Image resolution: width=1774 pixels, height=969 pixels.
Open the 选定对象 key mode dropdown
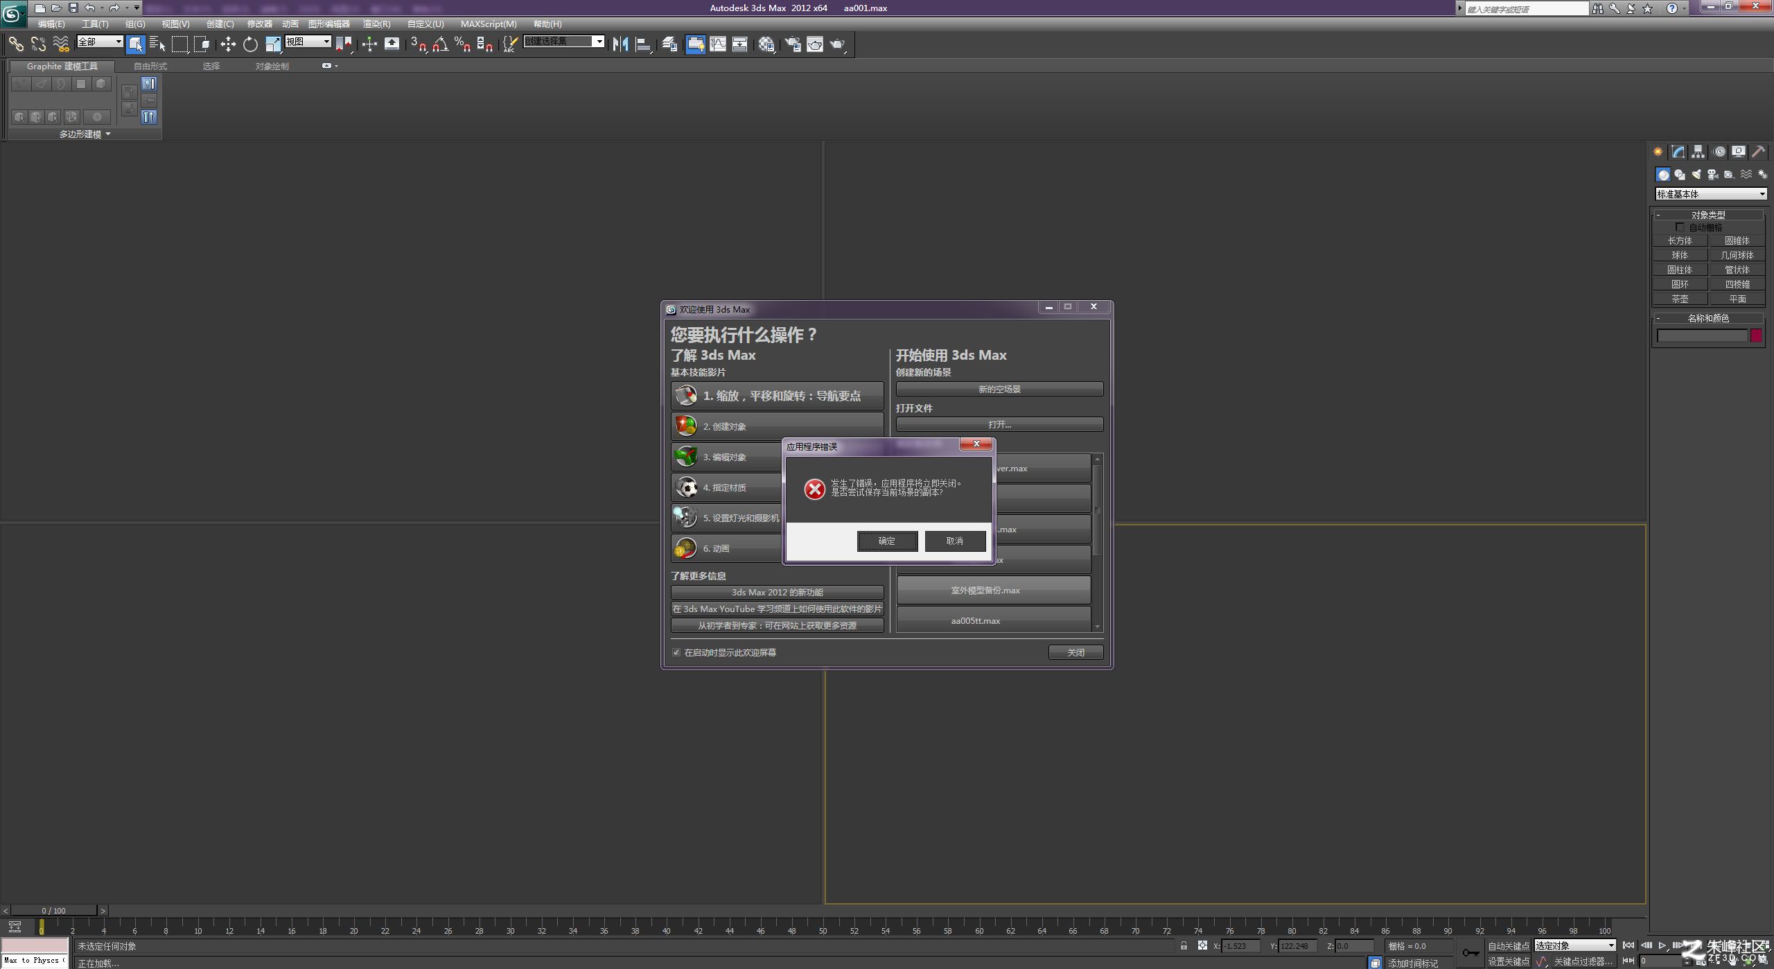[1575, 945]
